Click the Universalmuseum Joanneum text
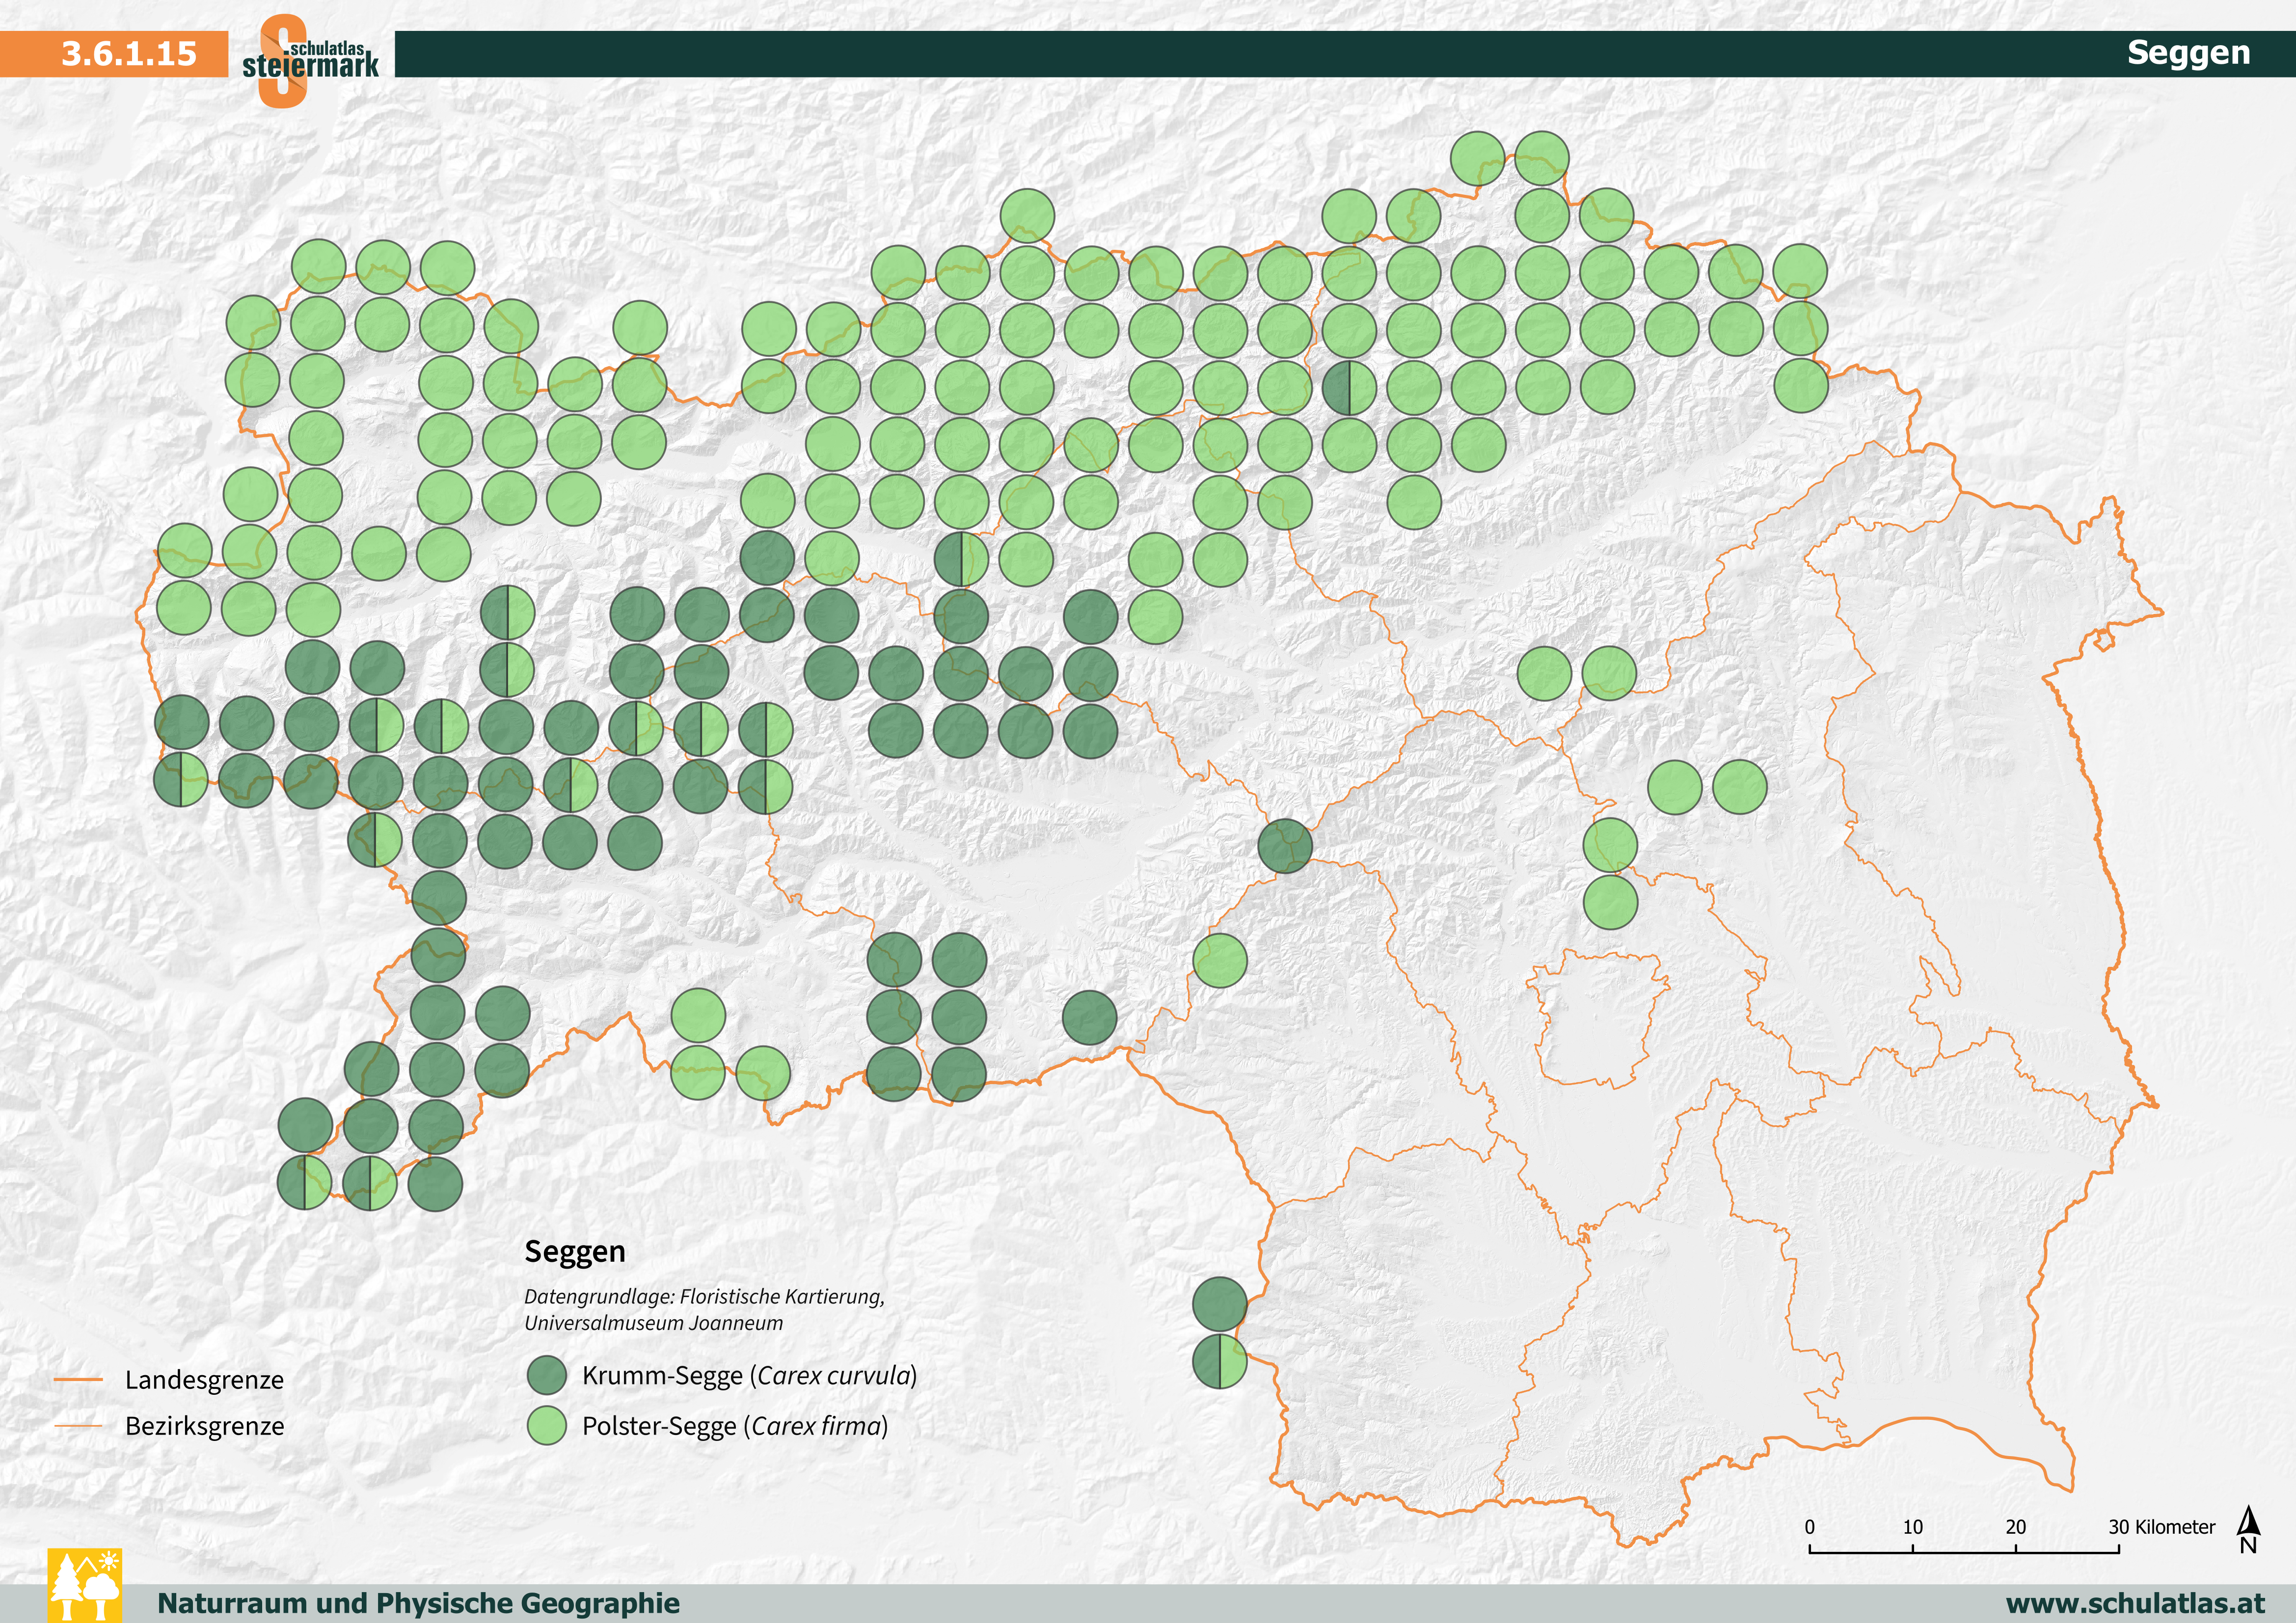The height and width of the screenshot is (1623, 2296). pyautogui.click(x=653, y=1323)
